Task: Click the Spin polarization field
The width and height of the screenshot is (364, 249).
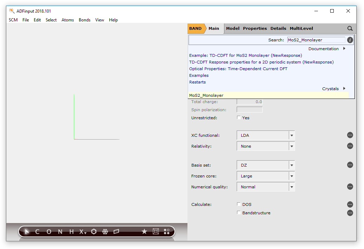Action: coord(250,110)
